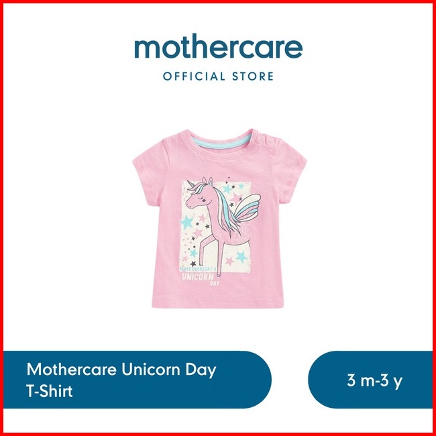
Task: Click the UNICORN DAY text print
Action: click(x=199, y=278)
